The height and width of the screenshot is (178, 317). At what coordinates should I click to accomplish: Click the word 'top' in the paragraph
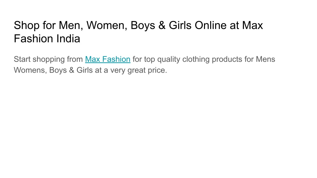pyautogui.click(x=150, y=60)
